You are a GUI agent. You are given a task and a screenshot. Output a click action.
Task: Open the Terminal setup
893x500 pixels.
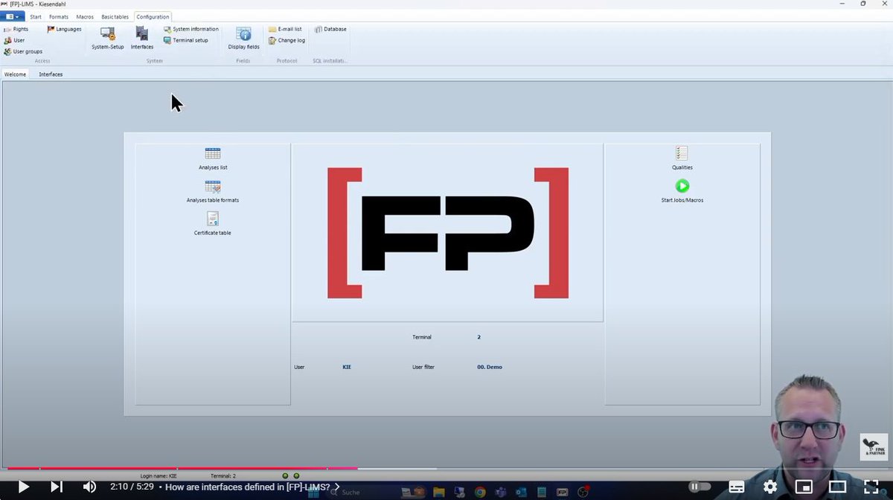(x=186, y=40)
